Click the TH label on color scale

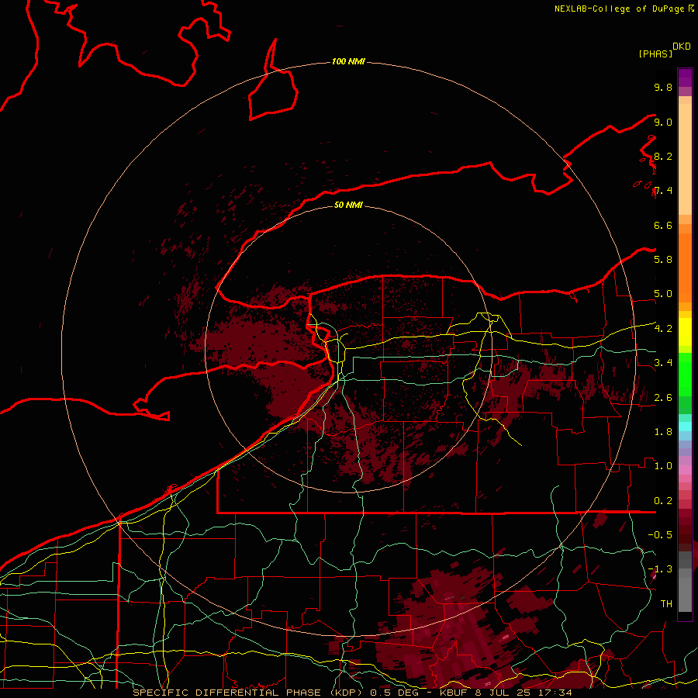coord(666,604)
